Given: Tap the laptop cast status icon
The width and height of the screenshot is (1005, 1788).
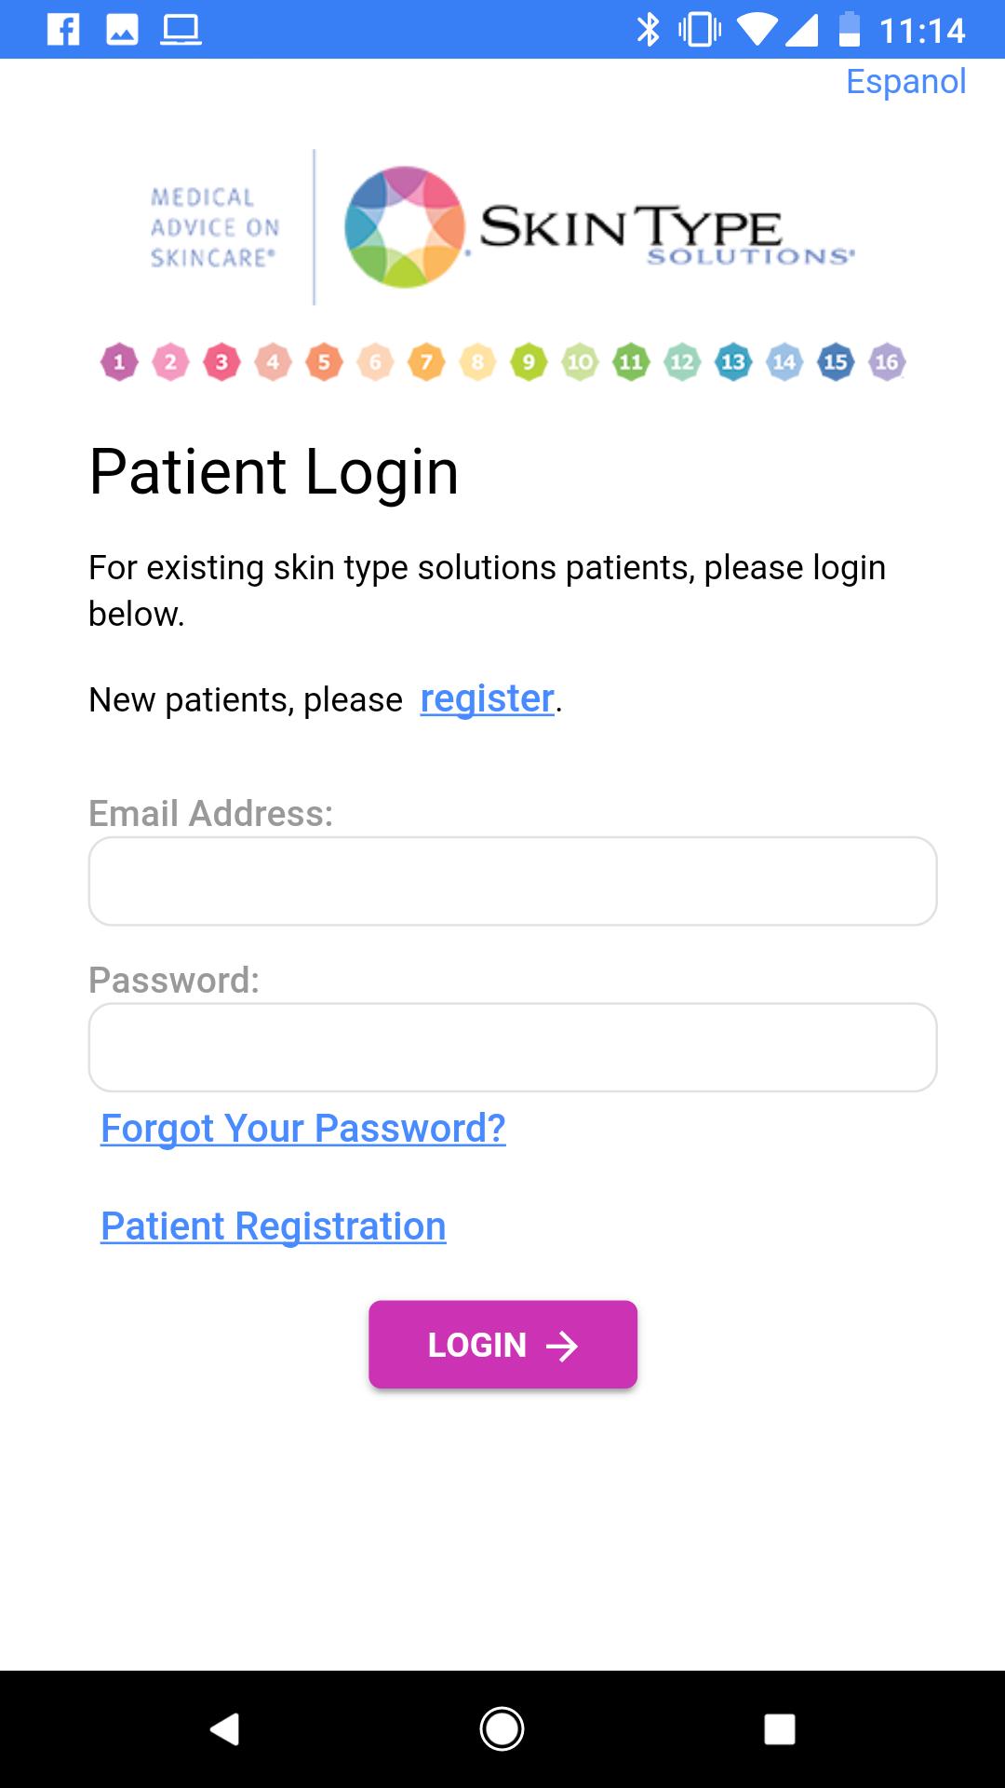Looking at the screenshot, I should [181, 30].
